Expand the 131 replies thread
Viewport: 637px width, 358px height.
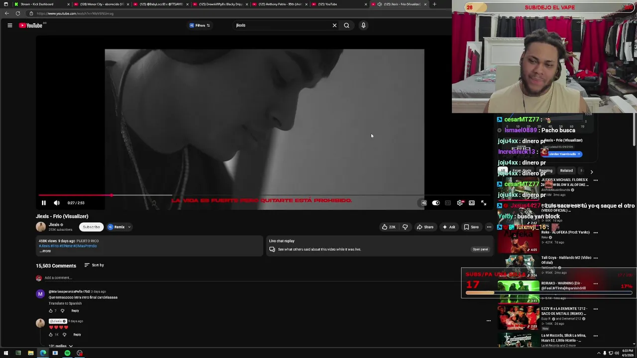coord(61,346)
